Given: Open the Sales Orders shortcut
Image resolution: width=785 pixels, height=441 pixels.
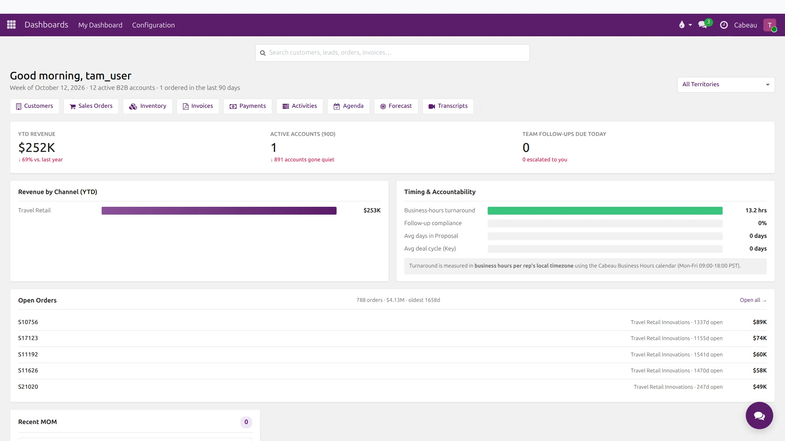Looking at the screenshot, I should coord(91,106).
